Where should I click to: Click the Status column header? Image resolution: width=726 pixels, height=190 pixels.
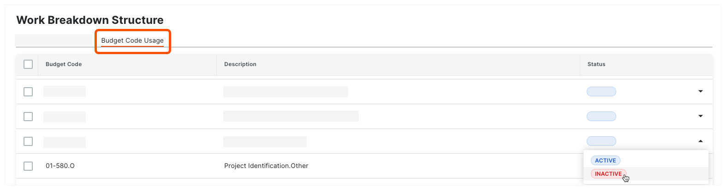click(x=596, y=64)
